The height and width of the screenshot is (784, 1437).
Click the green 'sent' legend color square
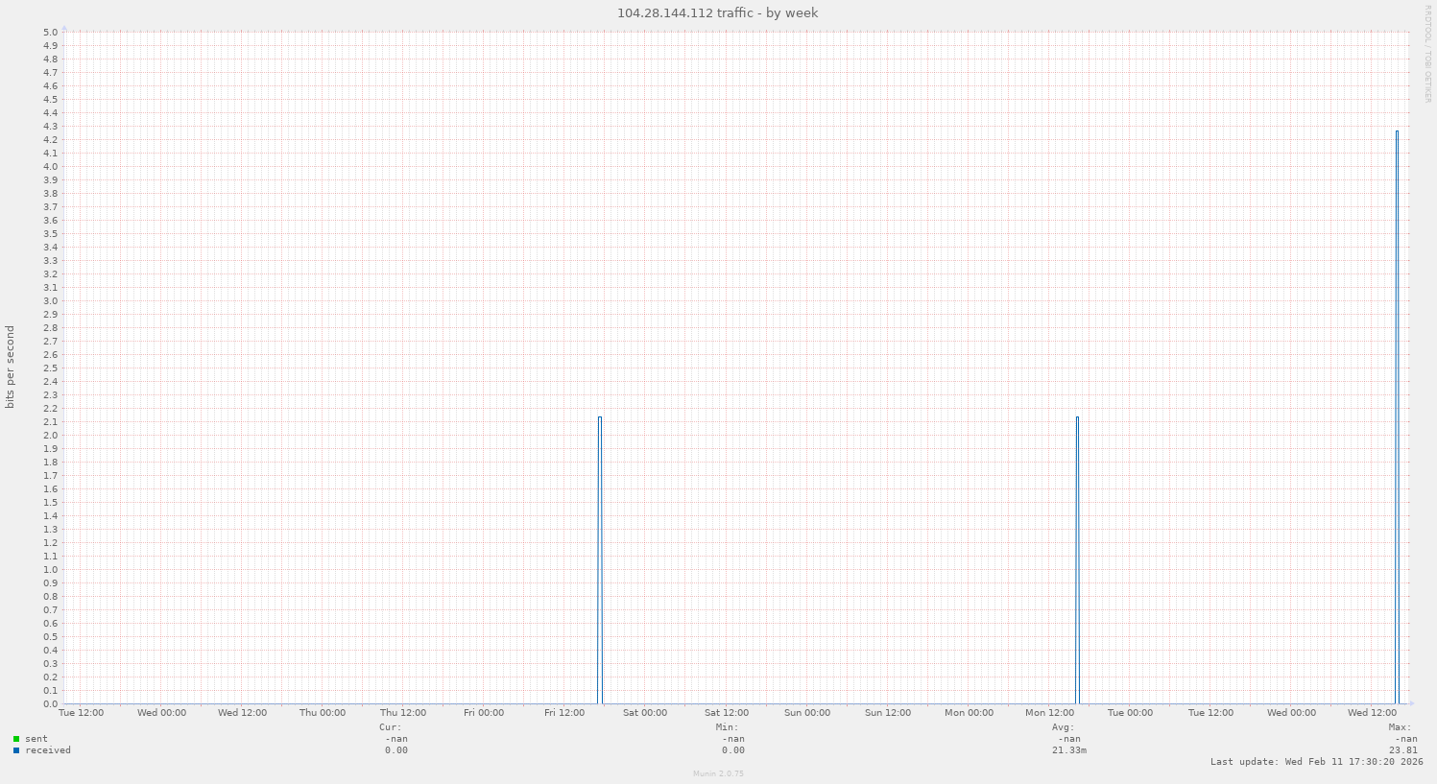coord(16,739)
